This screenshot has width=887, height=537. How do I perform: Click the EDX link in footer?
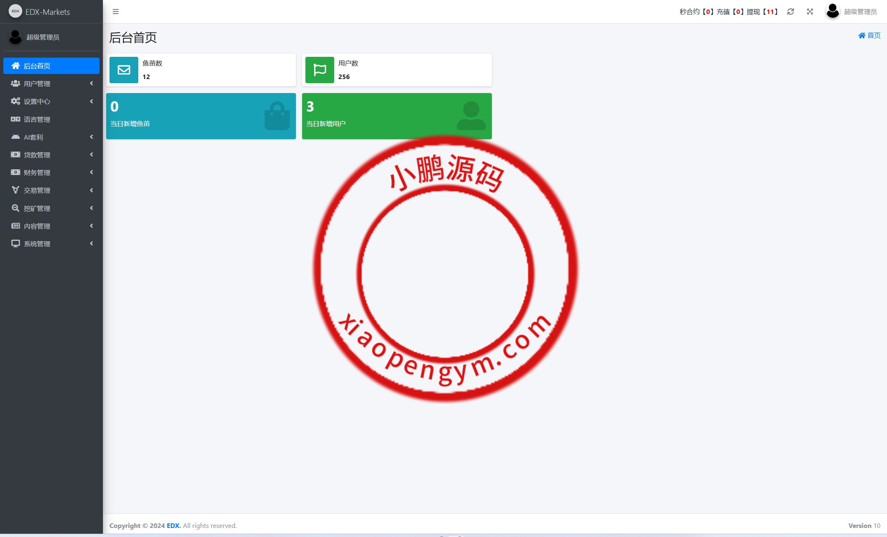click(173, 526)
